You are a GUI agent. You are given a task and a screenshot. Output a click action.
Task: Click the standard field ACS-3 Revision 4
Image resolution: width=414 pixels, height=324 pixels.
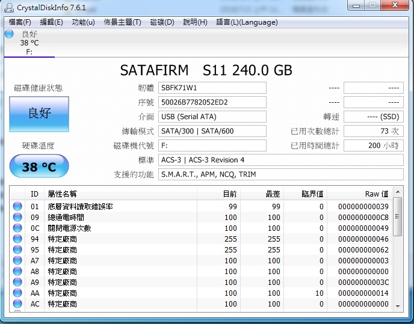[x=281, y=160]
